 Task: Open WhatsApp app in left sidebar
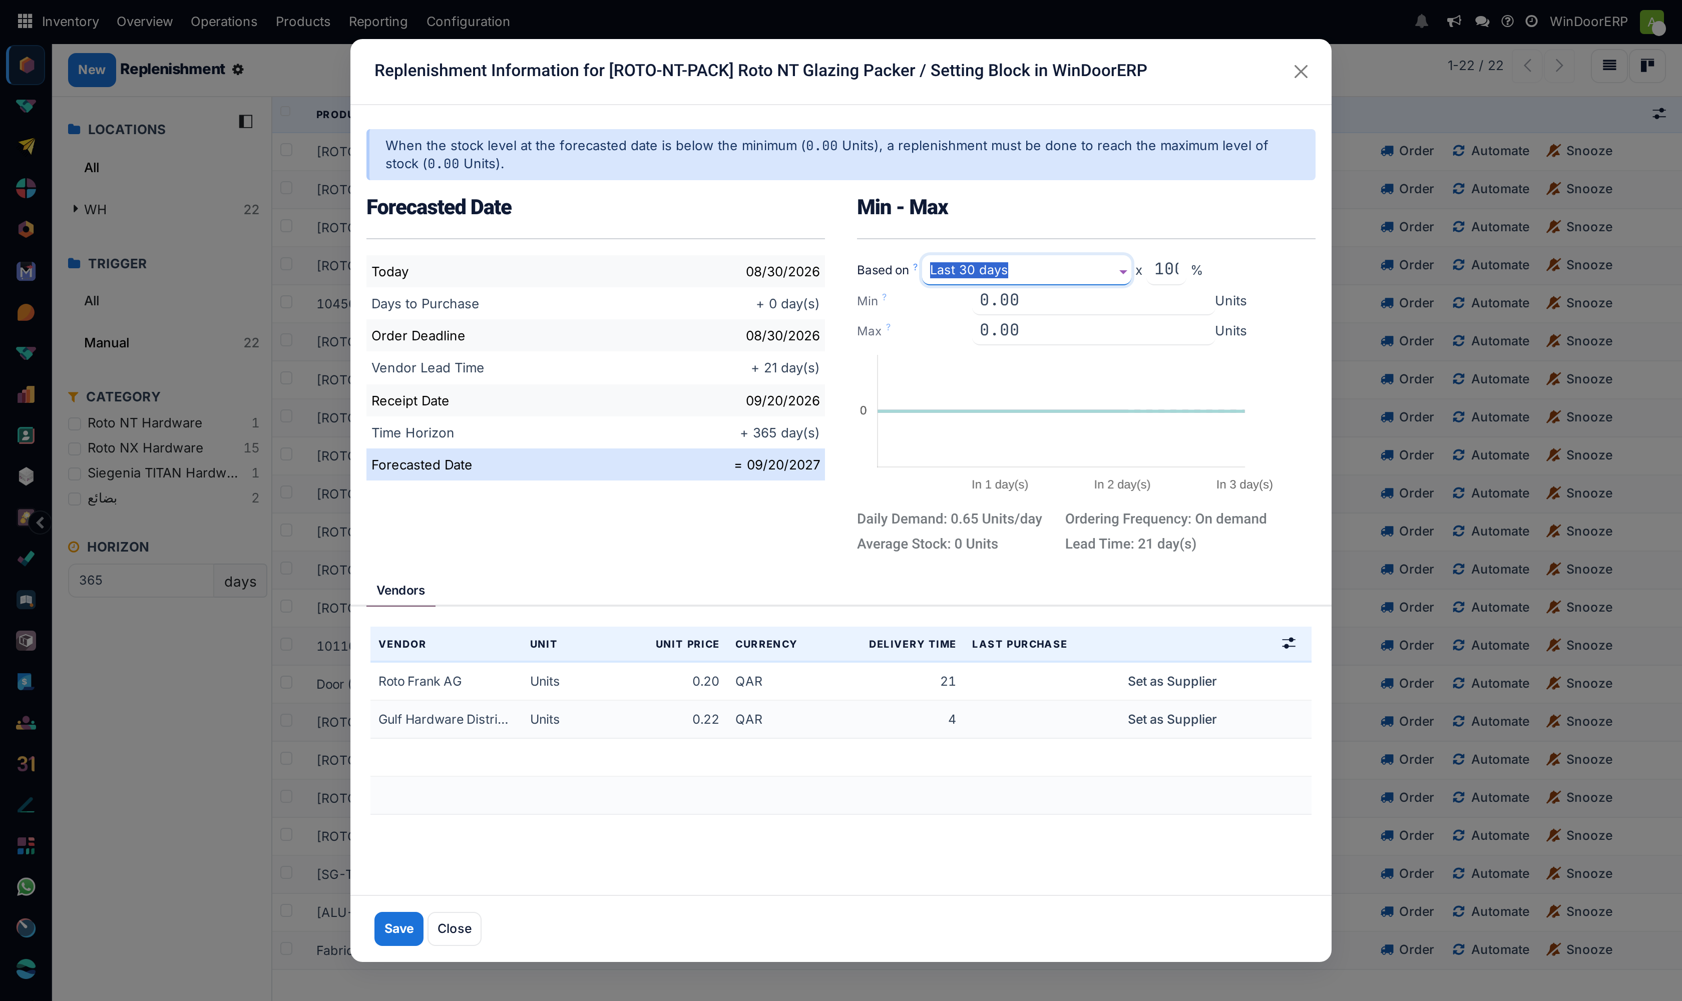coord(26,886)
